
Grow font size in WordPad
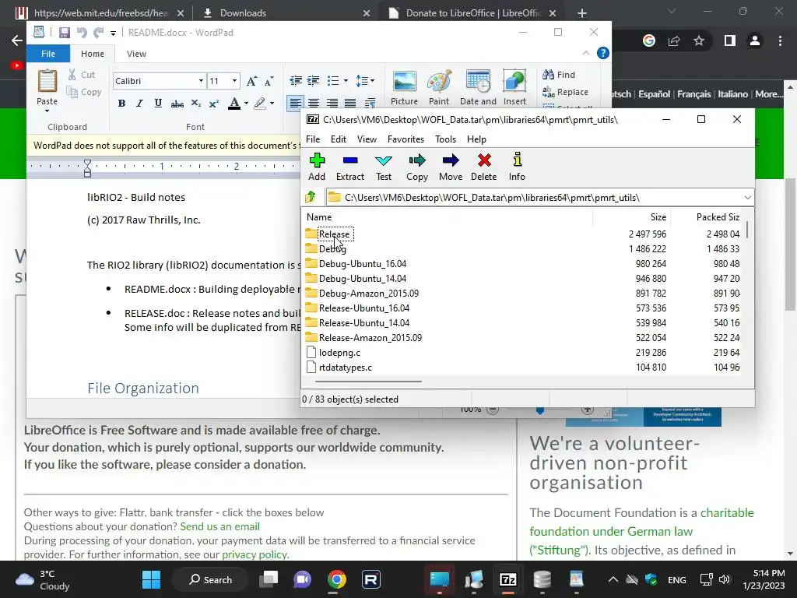point(251,81)
